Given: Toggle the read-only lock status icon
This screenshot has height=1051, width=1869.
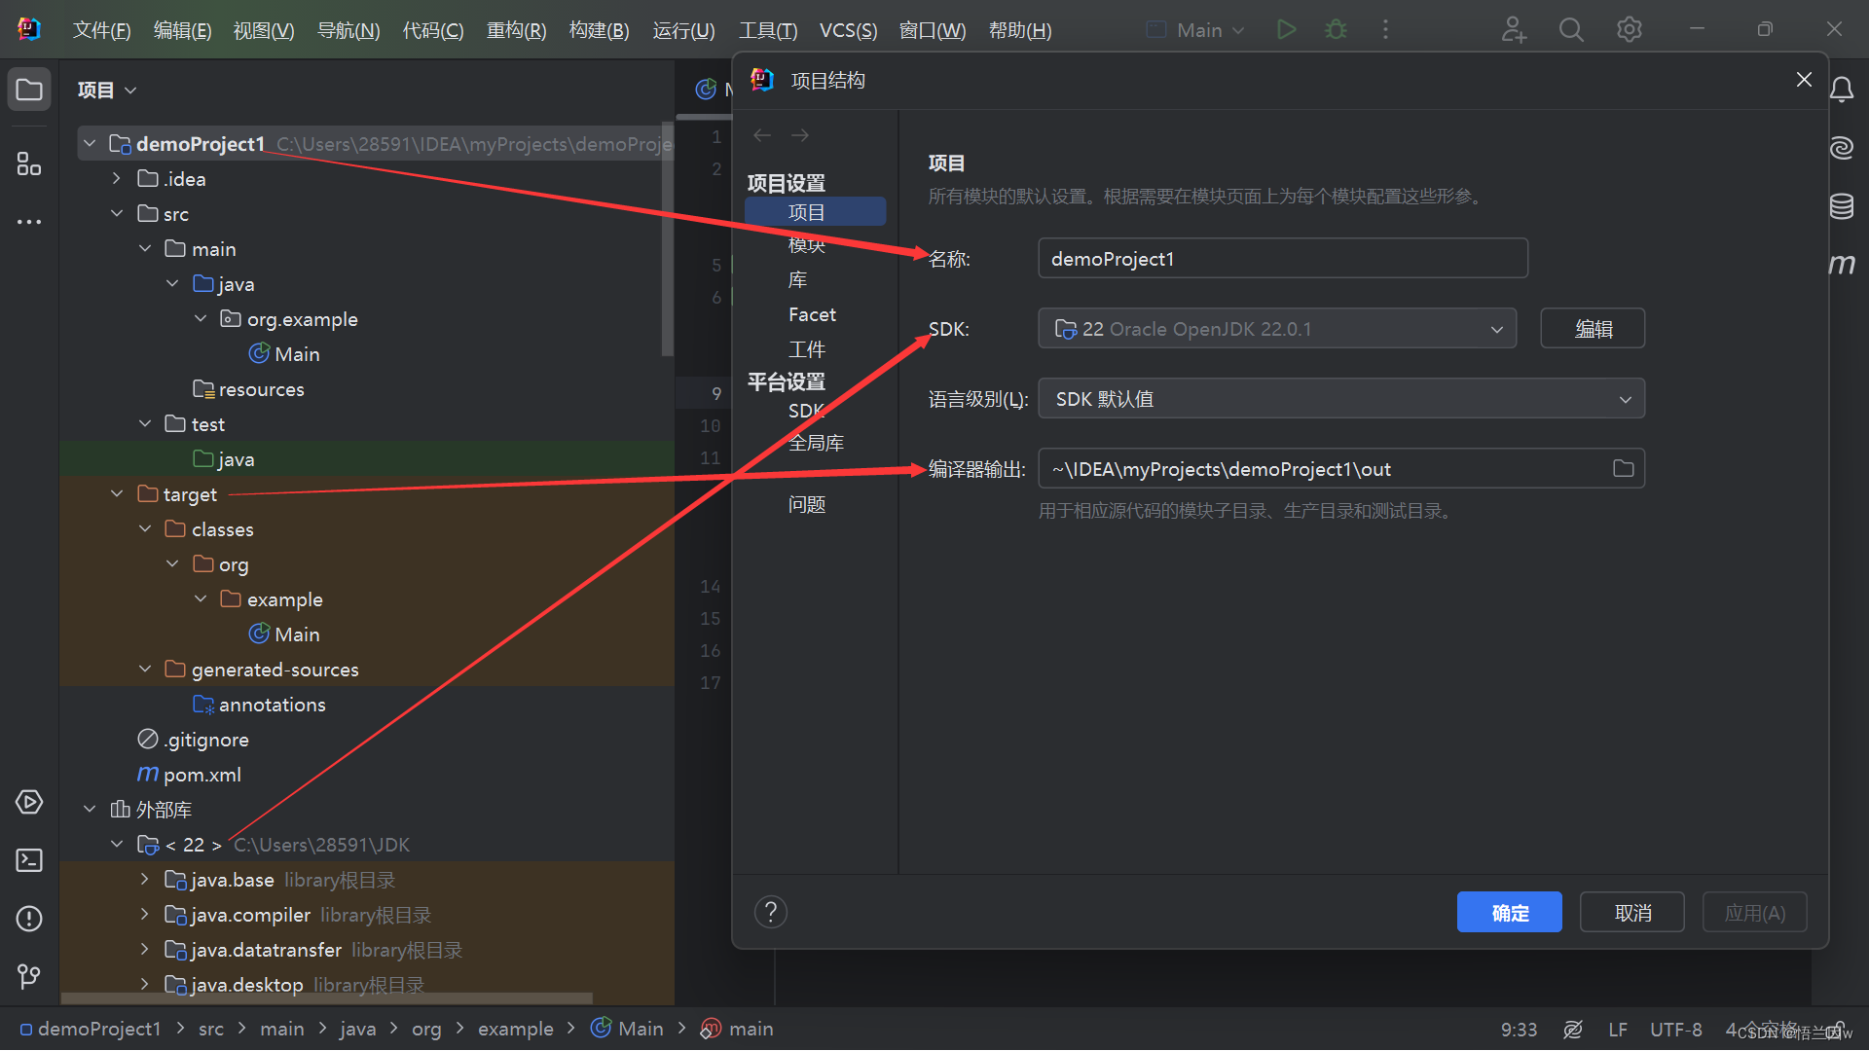Looking at the screenshot, I should [x=1837, y=1030].
